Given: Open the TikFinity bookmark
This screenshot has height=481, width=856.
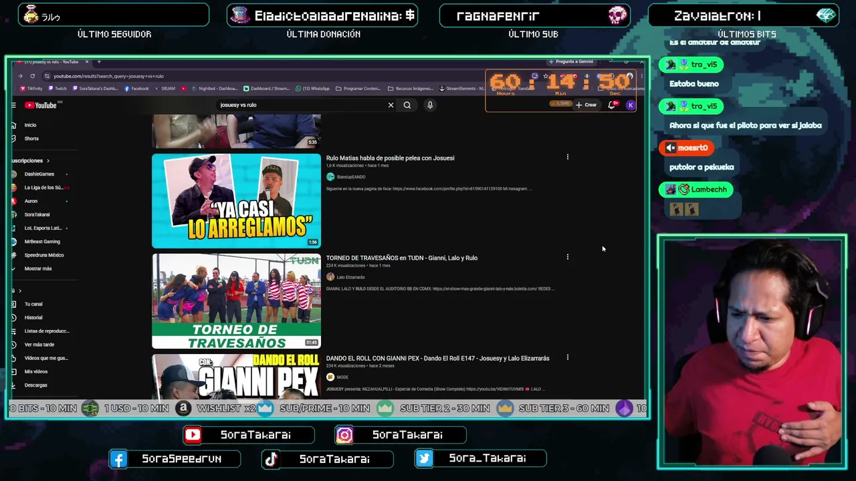Looking at the screenshot, I should [31, 88].
